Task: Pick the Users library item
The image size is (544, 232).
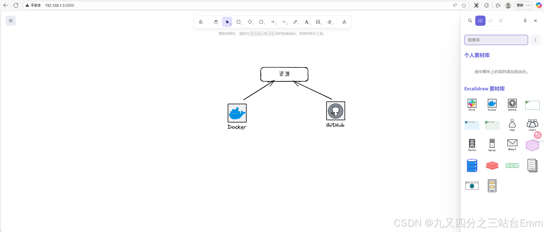Action: tap(532, 125)
